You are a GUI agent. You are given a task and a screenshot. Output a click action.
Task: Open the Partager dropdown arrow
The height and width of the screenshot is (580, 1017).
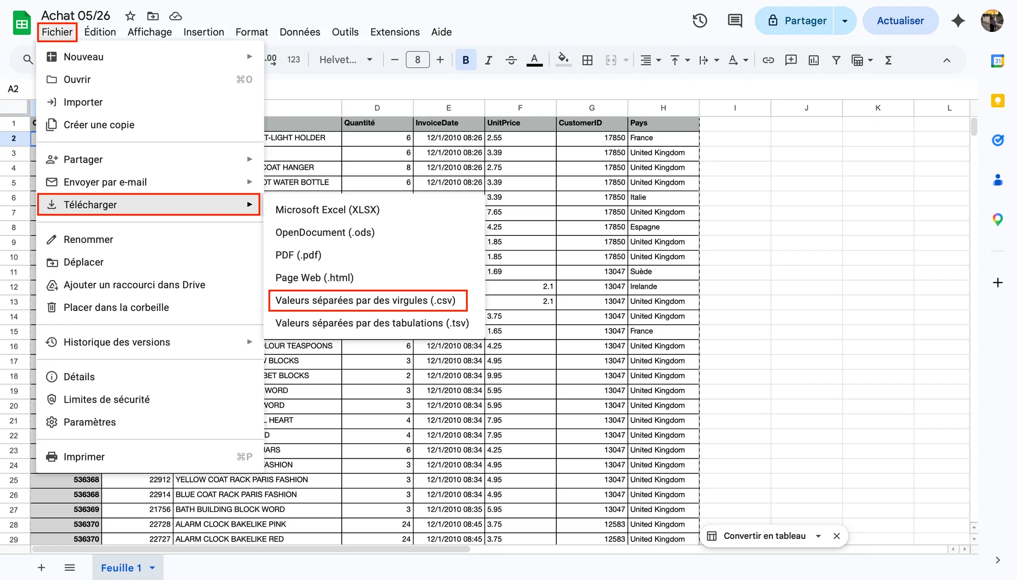(x=845, y=21)
